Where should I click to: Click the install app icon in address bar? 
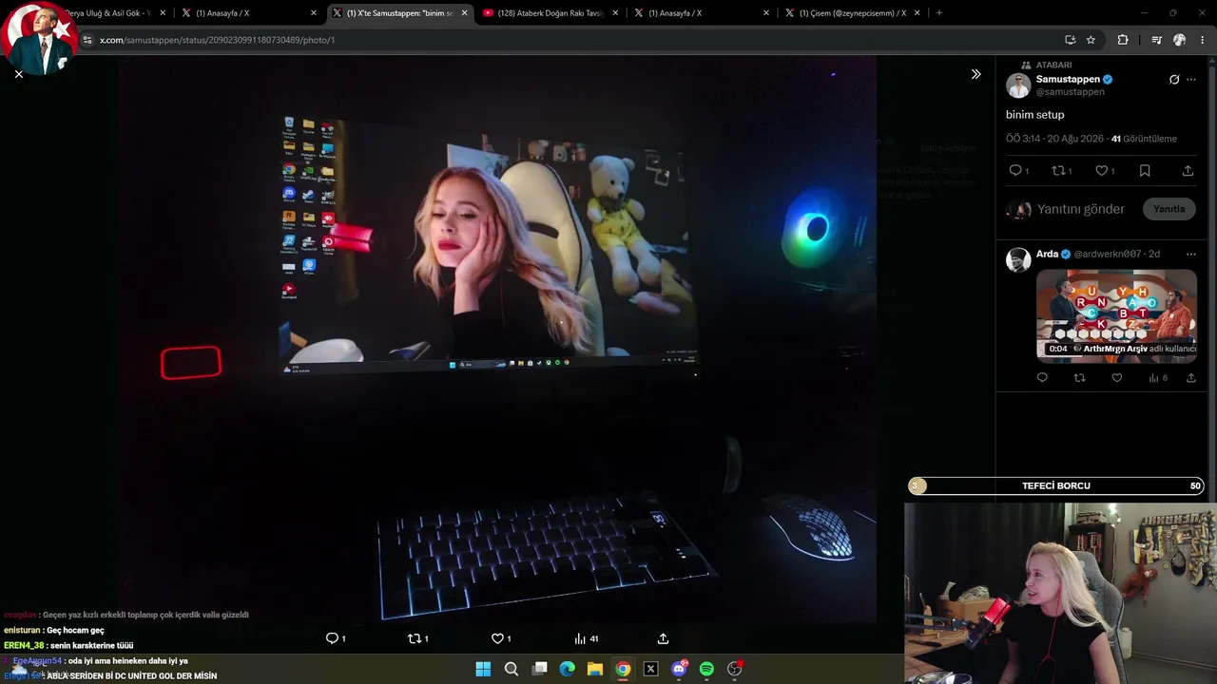1070,40
